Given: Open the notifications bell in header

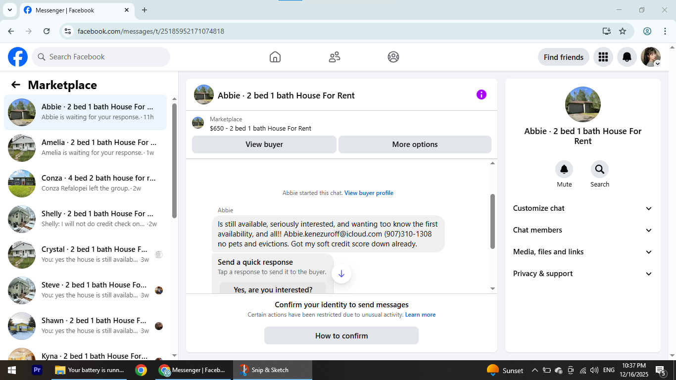Looking at the screenshot, I should point(627,57).
